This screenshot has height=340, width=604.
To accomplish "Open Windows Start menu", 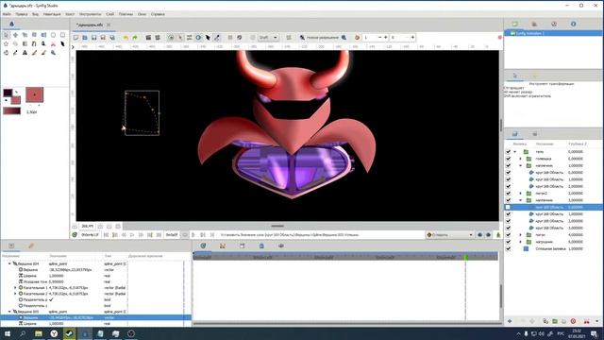I will coord(8,333).
